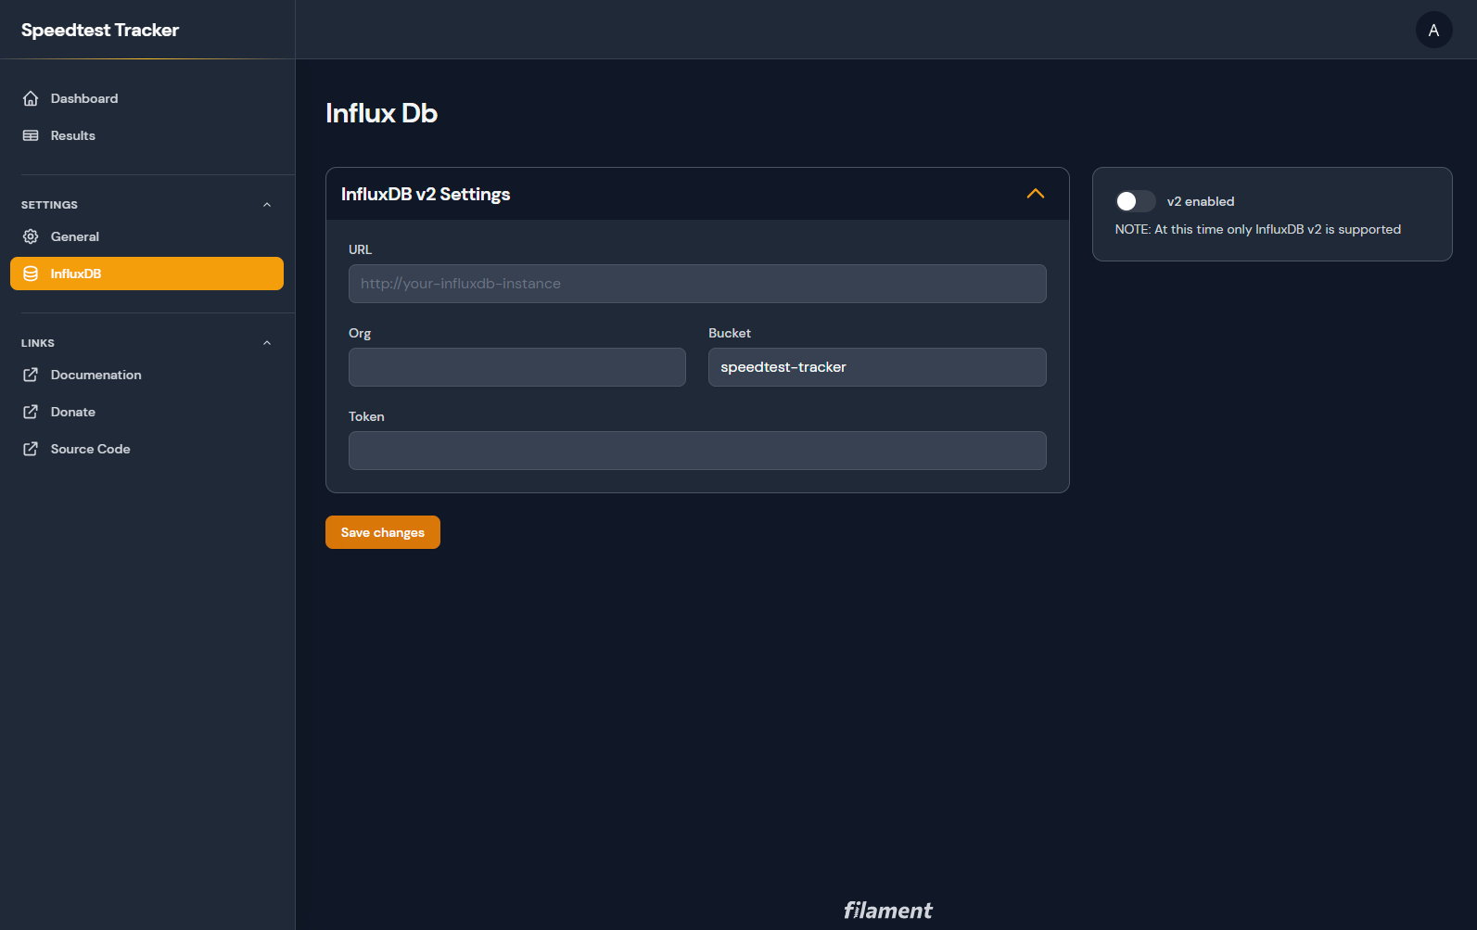Click the Dashboard home icon

click(x=31, y=98)
